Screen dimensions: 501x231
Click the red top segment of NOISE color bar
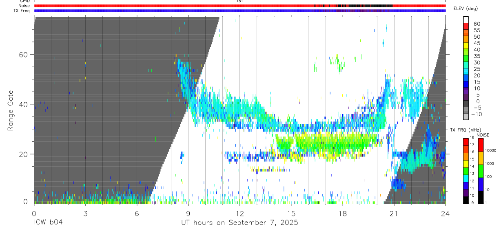(481, 145)
